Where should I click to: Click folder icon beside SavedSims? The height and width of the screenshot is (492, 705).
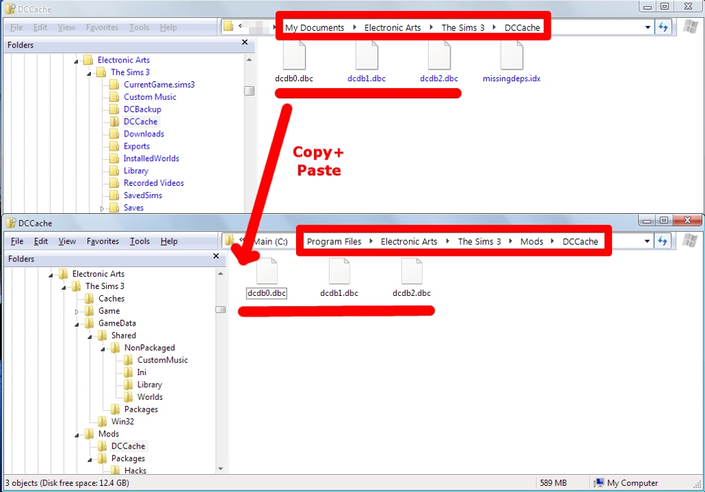(115, 195)
